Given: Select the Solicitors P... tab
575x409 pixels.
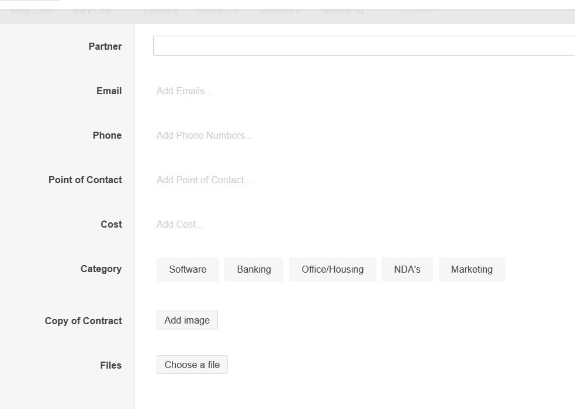Looking at the screenshot, I should point(283,12).
